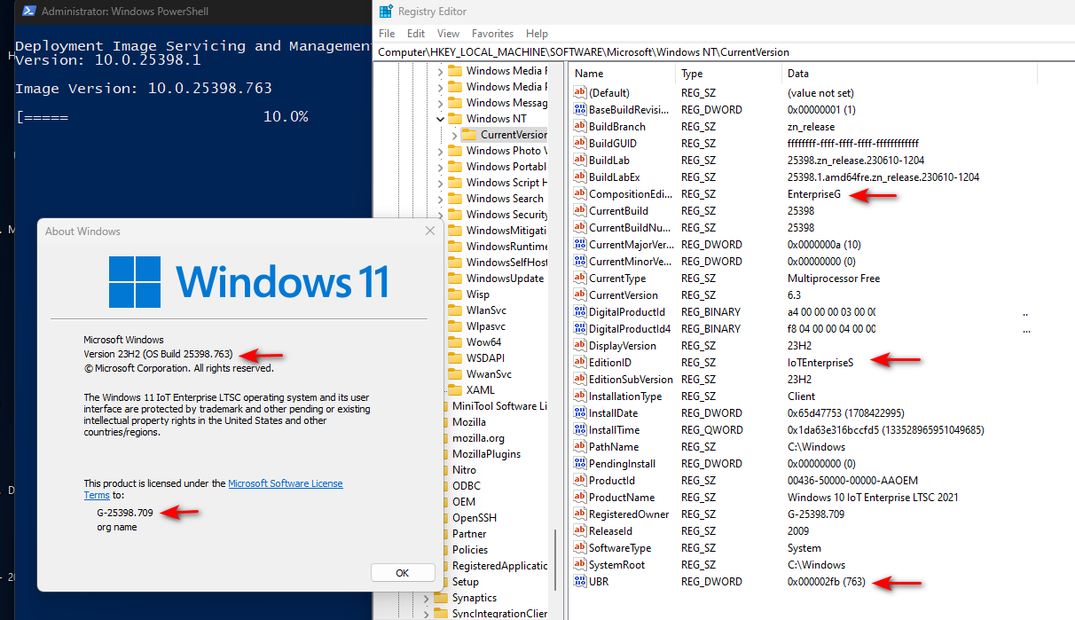Select the WwanSvc key in tree
Viewport: 1075px width, 620px height.
489,374
